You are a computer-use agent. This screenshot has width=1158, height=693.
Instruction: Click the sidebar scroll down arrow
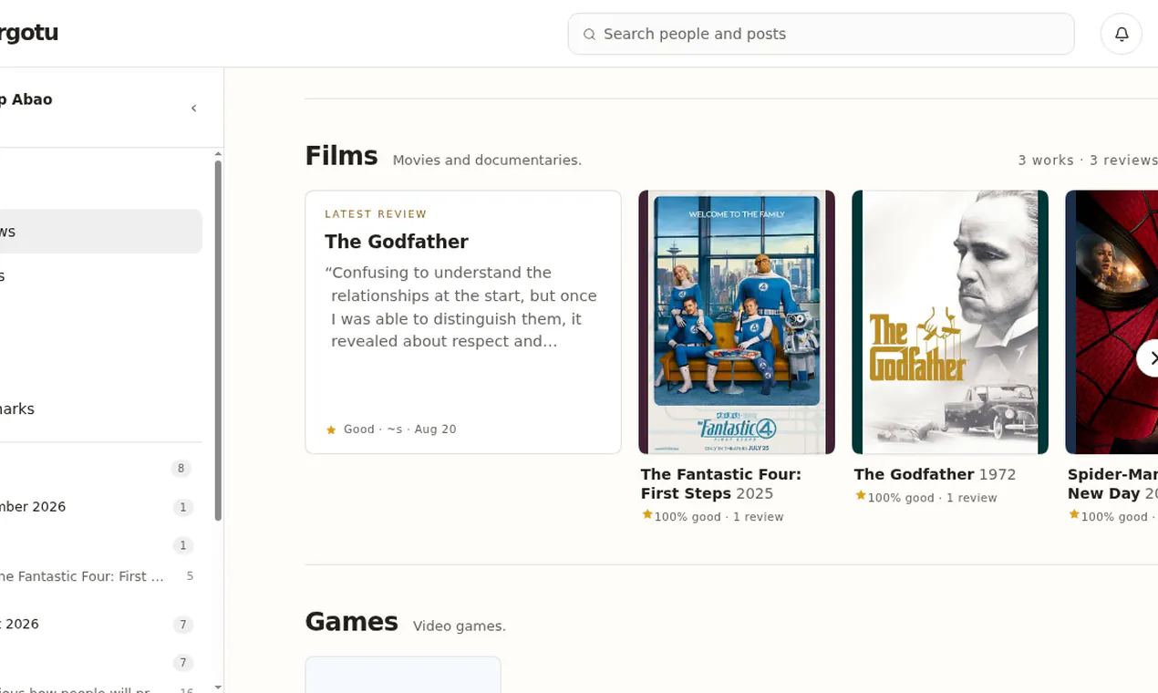[218, 686]
